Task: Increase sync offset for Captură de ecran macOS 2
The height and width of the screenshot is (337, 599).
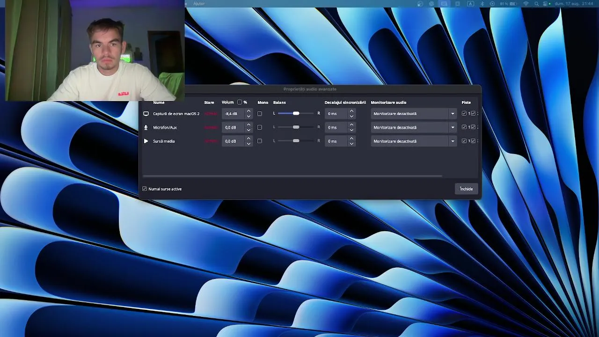Action: [351, 111]
